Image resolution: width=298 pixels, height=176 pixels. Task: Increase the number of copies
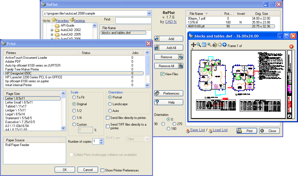[101, 140]
